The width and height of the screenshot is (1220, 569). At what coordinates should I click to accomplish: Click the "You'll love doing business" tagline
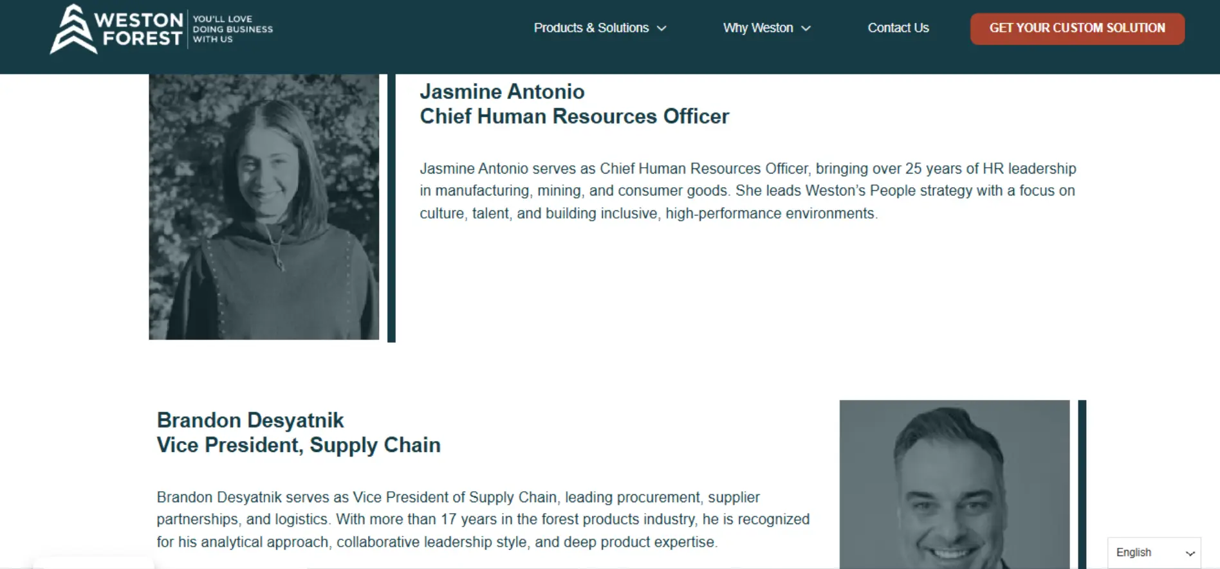[x=232, y=29]
